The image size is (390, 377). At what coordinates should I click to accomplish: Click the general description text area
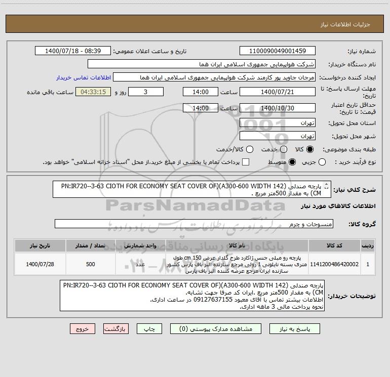point(192,189)
